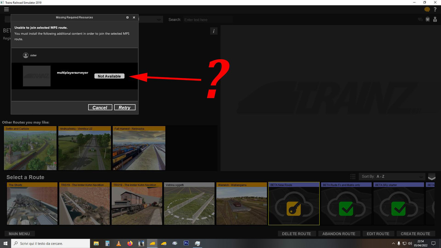Open the route info 'i' icon
Screen dimensions: 441x248
coord(214,31)
